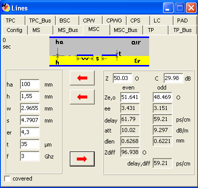
Task: Open the MSC_Bus tab
Action: [x=126, y=30]
